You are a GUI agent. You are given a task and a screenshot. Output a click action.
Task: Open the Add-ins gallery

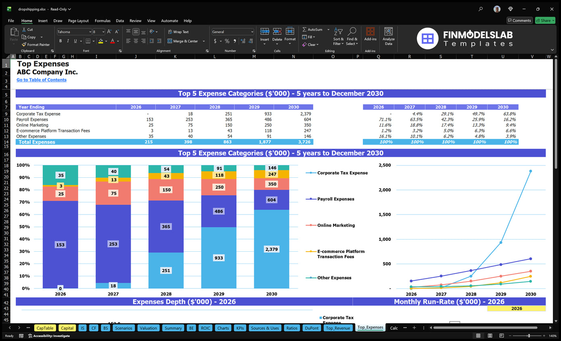pos(370,36)
